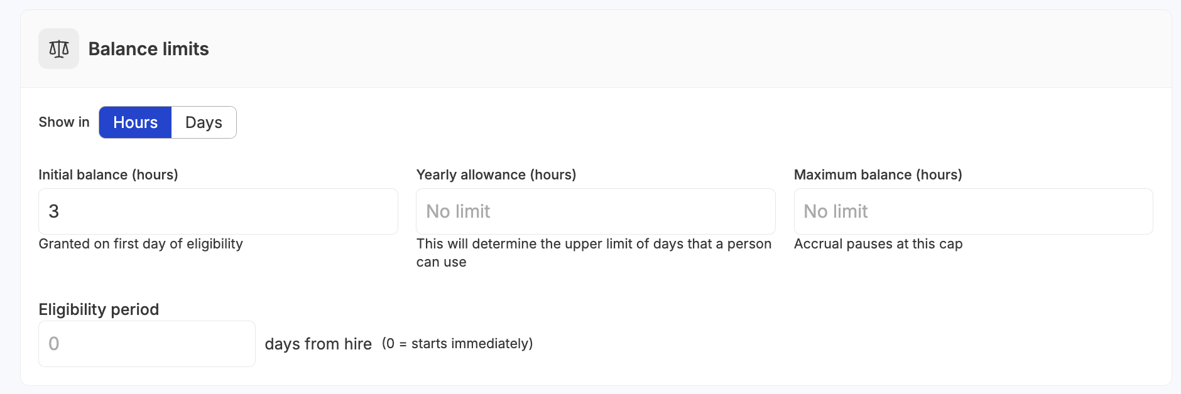Click the Balance limits heading
Viewport: 1181px width, 394px height.
pos(148,49)
